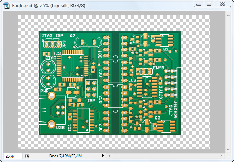
Task: Click the vertical scrollbar up arrow
Action: [228, 15]
